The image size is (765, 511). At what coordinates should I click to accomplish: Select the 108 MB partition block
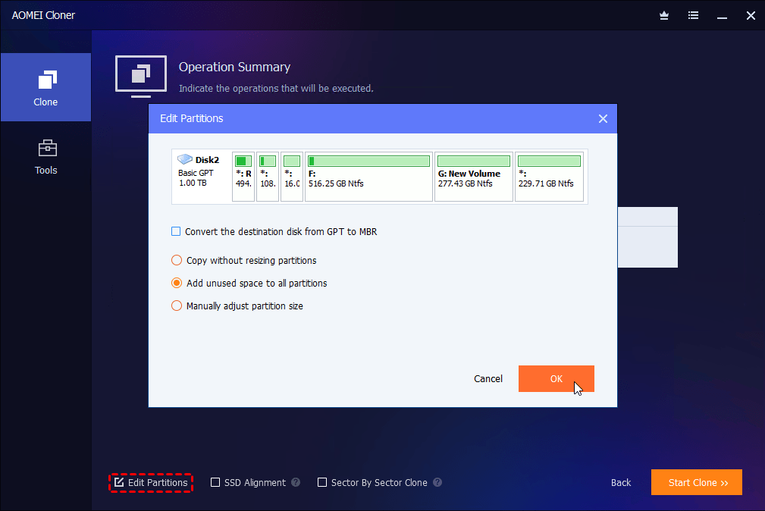[268, 177]
